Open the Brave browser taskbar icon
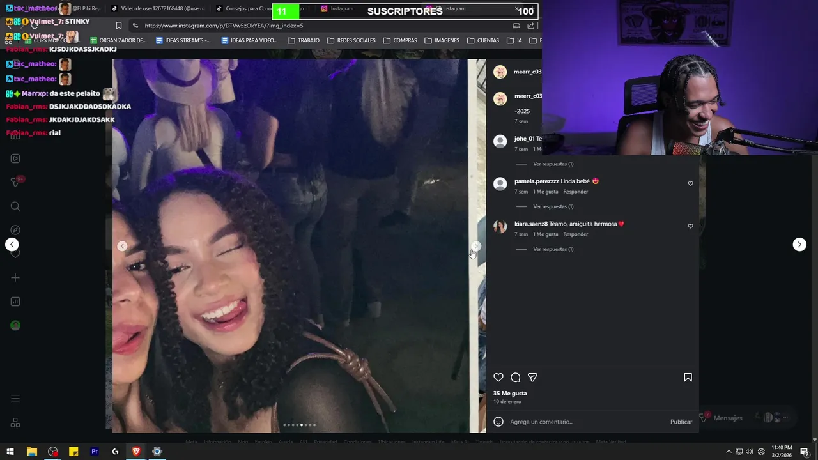 [x=136, y=452]
